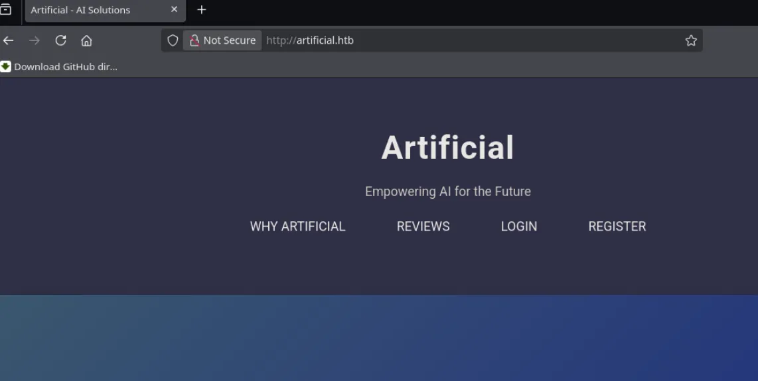
Task: Show the Not Secure connection details
Action: [x=222, y=40]
